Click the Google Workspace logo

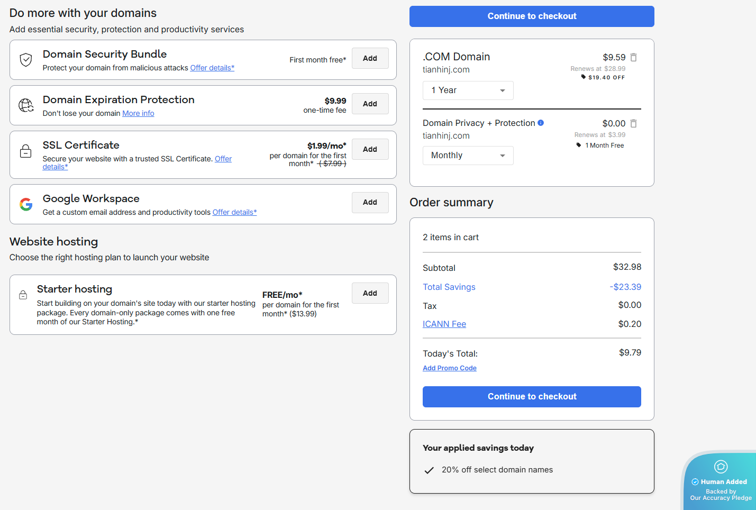tap(26, 204)
